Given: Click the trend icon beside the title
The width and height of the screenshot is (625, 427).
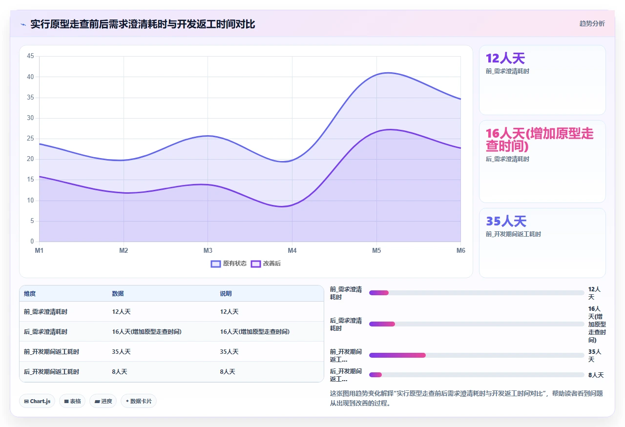Looking at the screenshot, I should click(23, 24).
